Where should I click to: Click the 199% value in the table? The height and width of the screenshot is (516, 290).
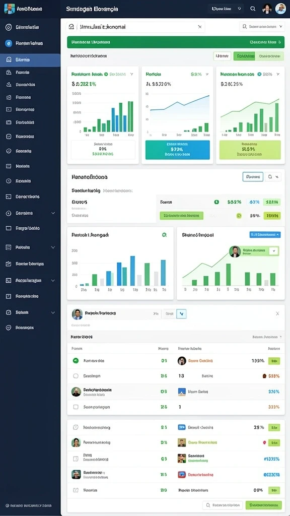pyautogui.click(x=258, y=361)
